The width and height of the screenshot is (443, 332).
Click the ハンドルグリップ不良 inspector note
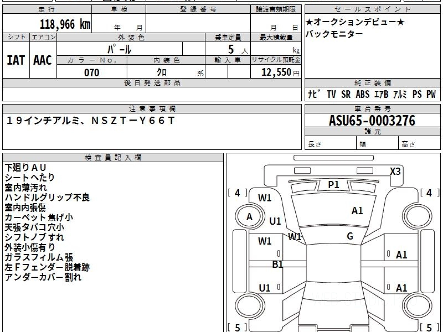click(x=47, y=197)
